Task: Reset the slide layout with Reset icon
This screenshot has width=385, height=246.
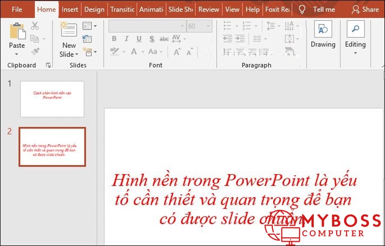Action: 87,38
